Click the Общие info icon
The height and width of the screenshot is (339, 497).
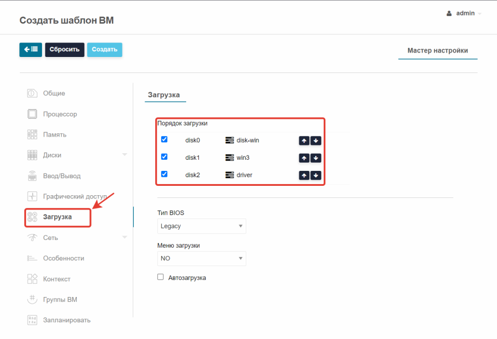pos(32,93)
